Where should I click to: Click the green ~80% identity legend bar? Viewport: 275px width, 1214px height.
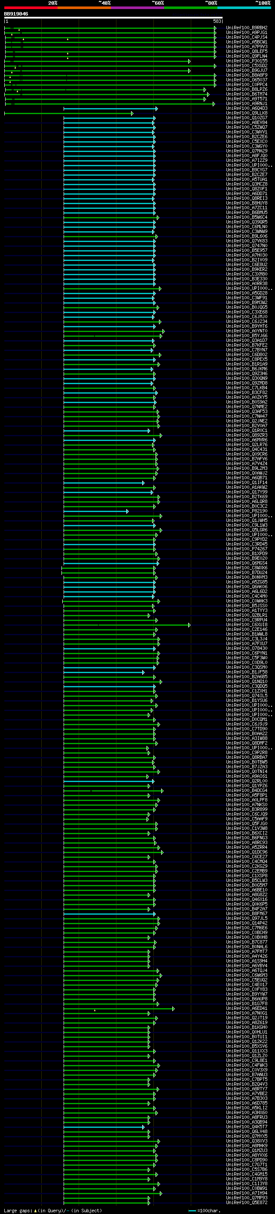pyautogui.click(x=191, y=8)
